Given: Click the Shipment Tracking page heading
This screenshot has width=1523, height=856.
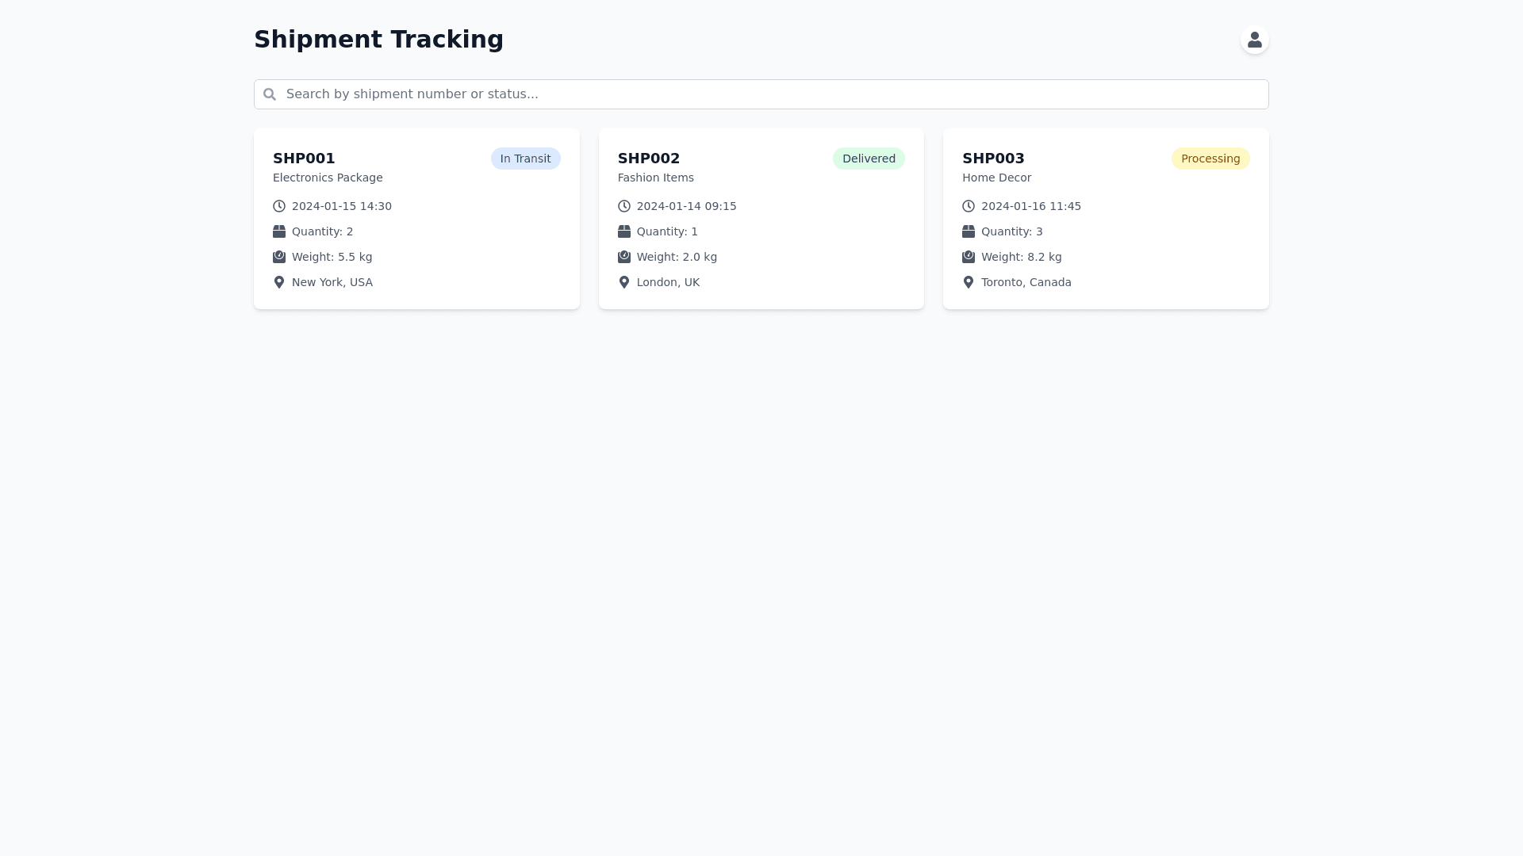Looking at the screenshot, I should (x=378, y=39).
